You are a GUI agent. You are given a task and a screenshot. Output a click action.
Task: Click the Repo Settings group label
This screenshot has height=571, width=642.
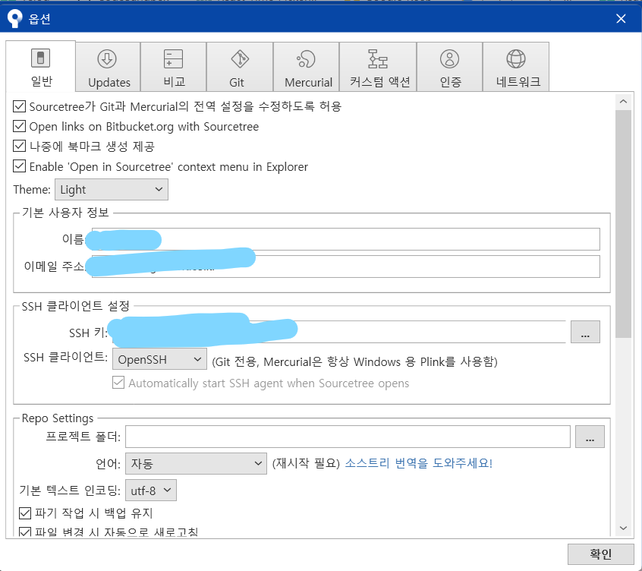tap(58, 418)
